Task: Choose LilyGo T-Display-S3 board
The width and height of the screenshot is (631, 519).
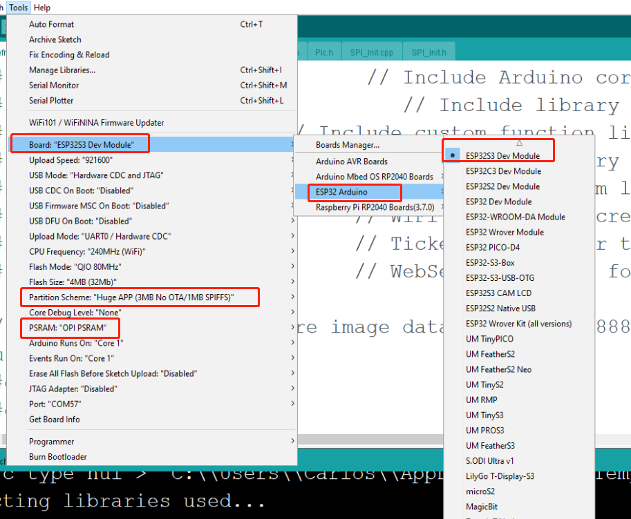Action: [x=519, y=476]
